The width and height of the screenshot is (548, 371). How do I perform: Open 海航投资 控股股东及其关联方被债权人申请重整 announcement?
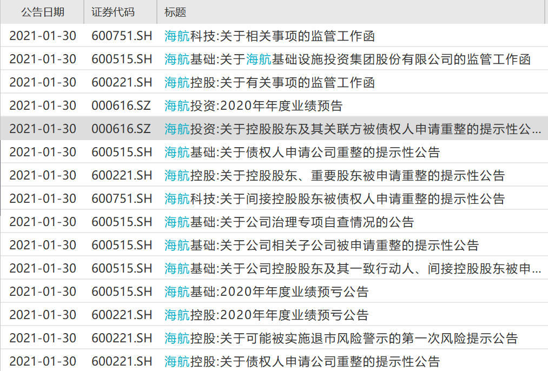pyautogui.click(x=353, y=129)
